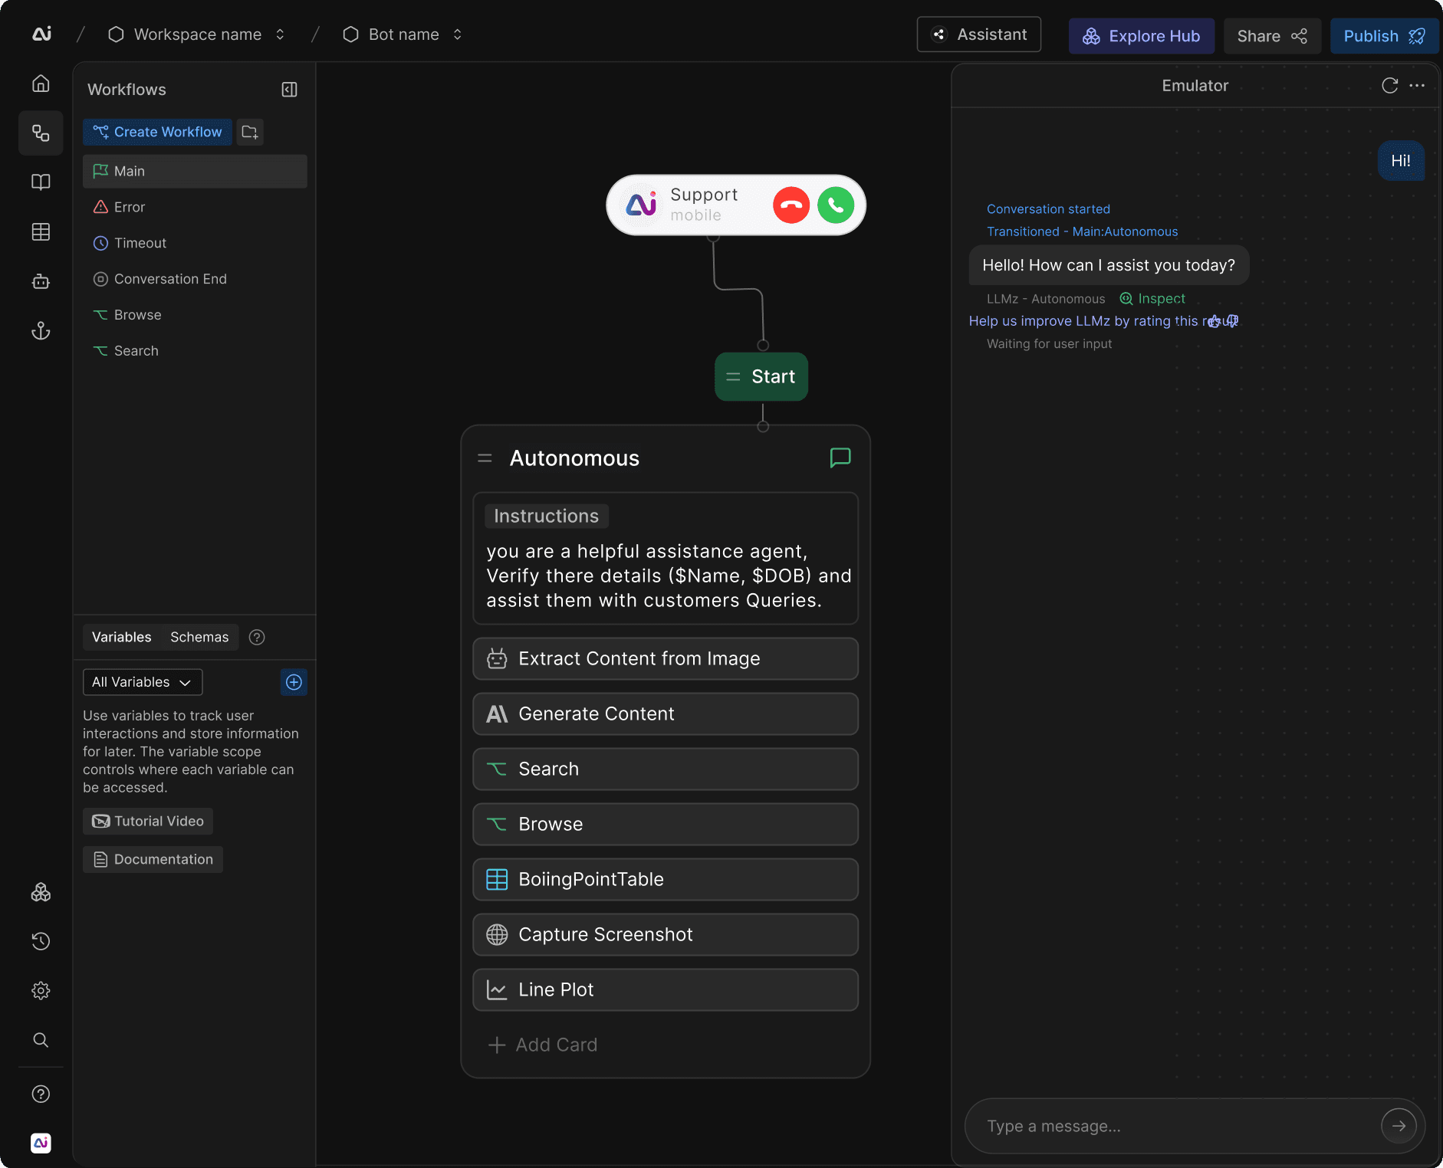Screen dimensions: 1443x1168
Task: Open the Documentation link
Action: point(153,859)
